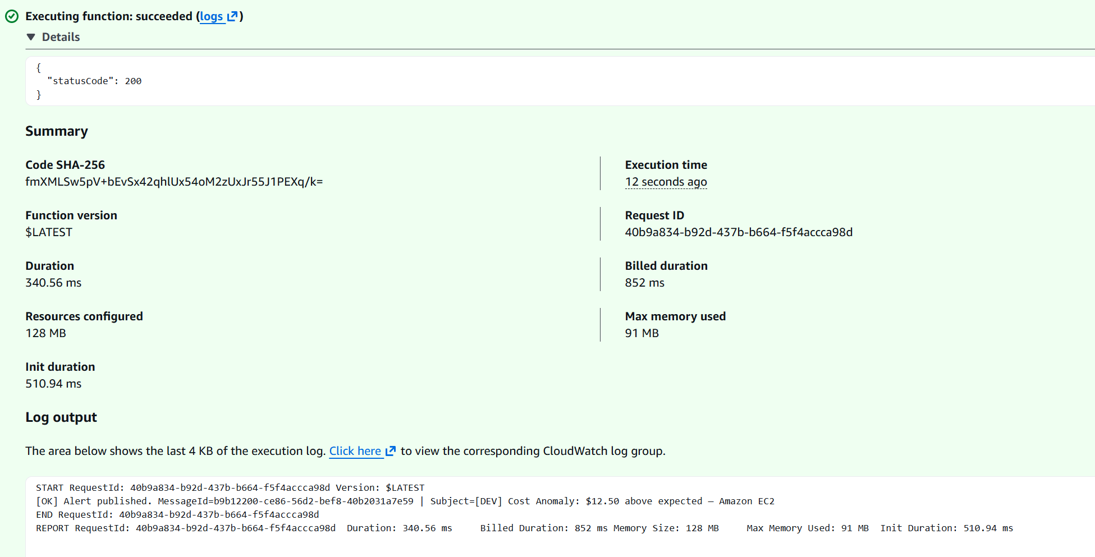1095x557 pixels.
Task: Click the green success checkmark icon
Action: click(12, 16)
